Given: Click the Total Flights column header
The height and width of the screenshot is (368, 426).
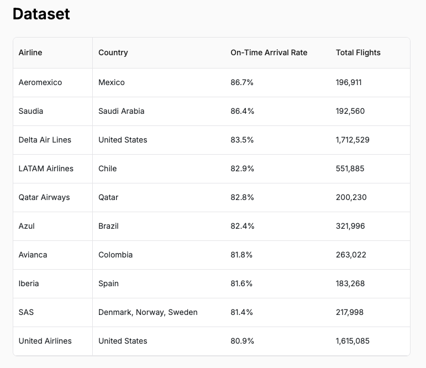Looking at the screenshot, I should [358, 52].
